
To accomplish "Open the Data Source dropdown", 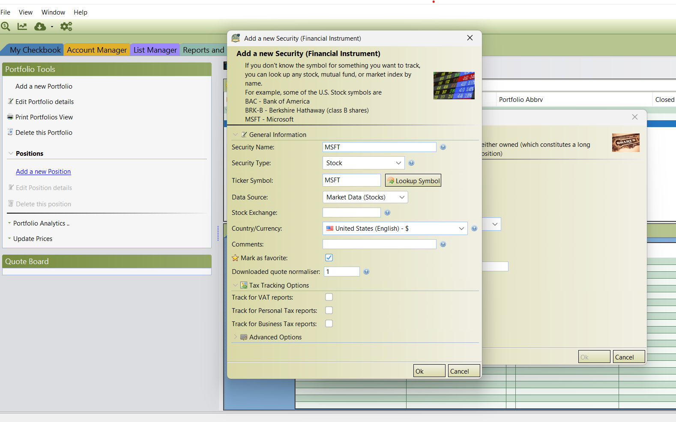I will point(365,197).
